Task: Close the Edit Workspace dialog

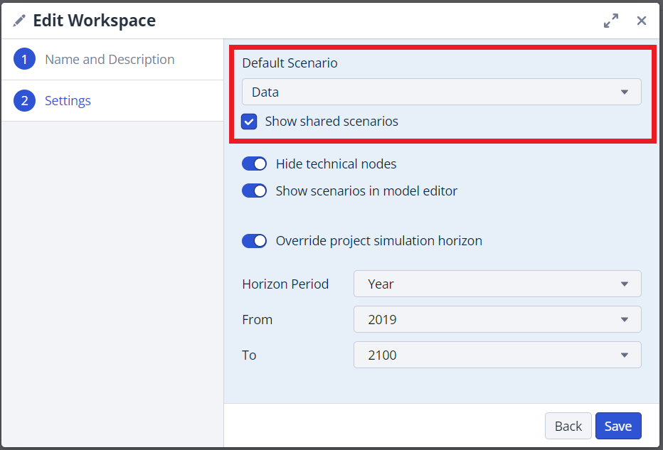Action: click(642, 21)
